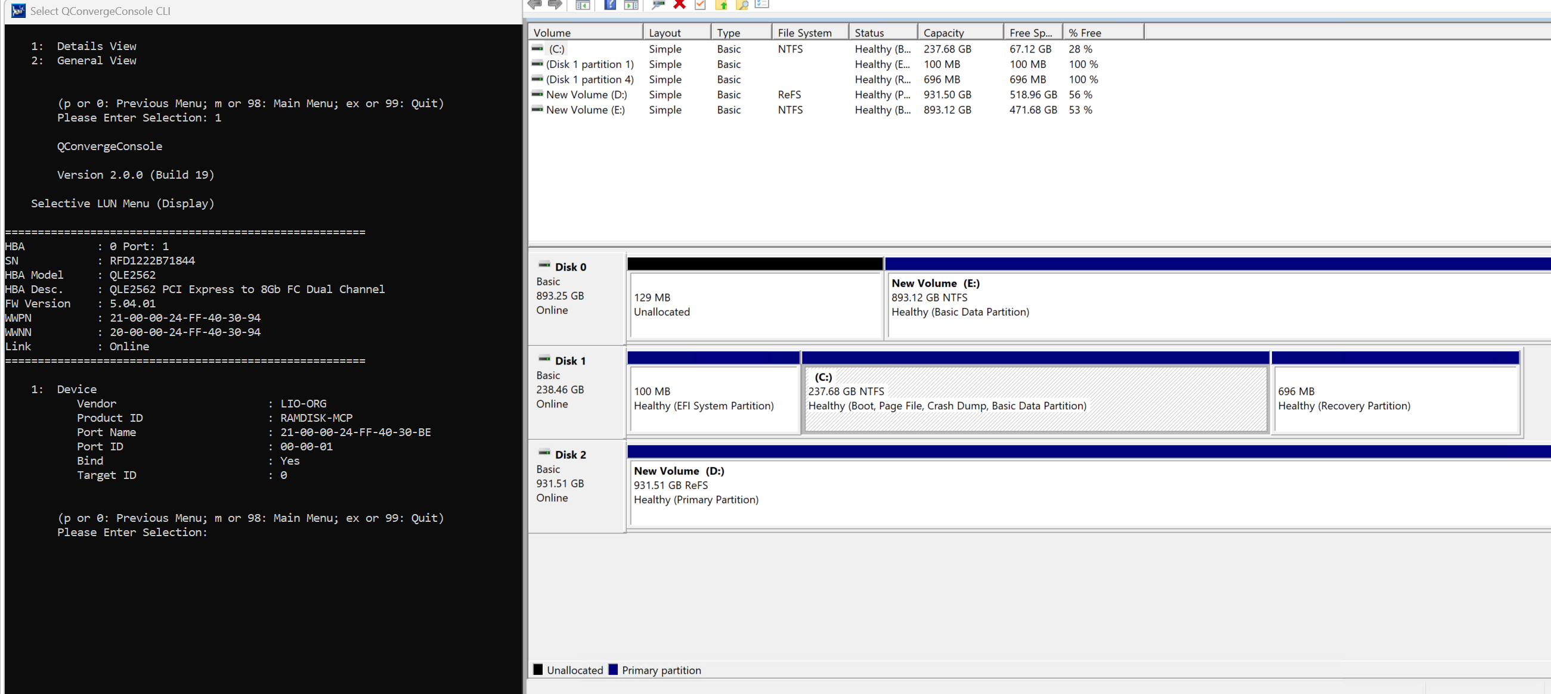
Task: Click the 'Select QConvergeConsole CLI' title bar
Action: [x=262, y=11]
